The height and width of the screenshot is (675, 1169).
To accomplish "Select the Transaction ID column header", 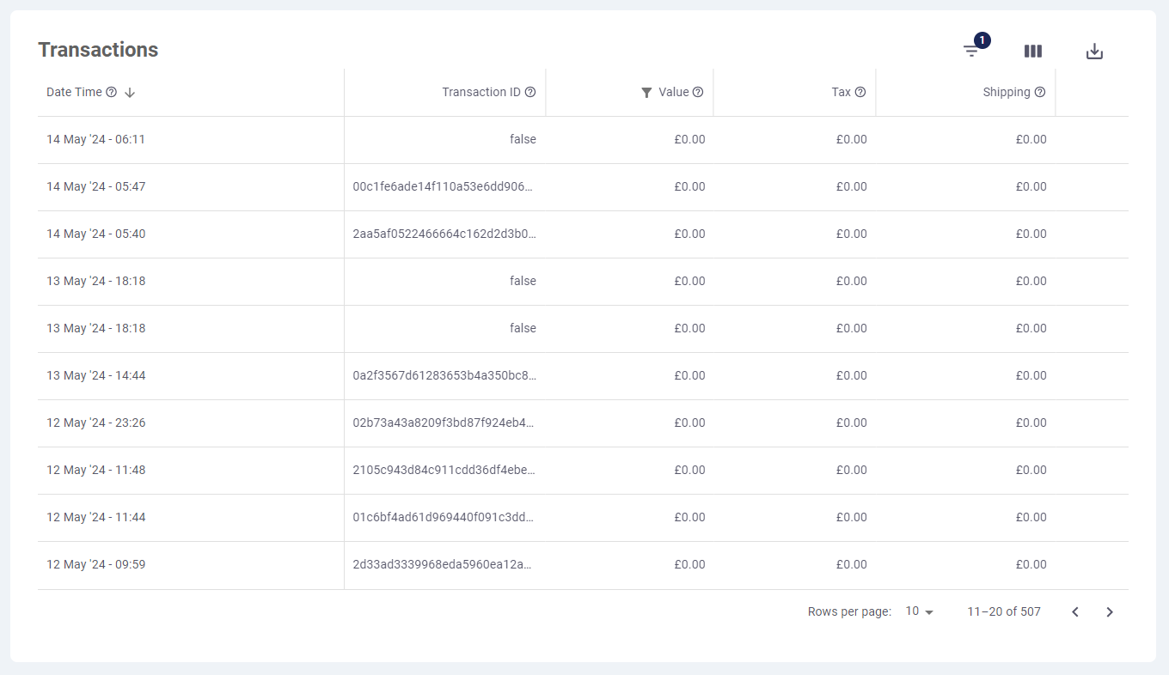I will tap(481, 92).
